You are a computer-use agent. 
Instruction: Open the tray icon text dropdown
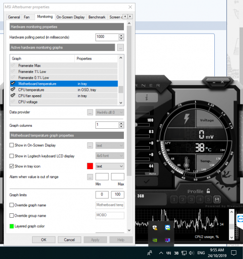tap(110, 166)
